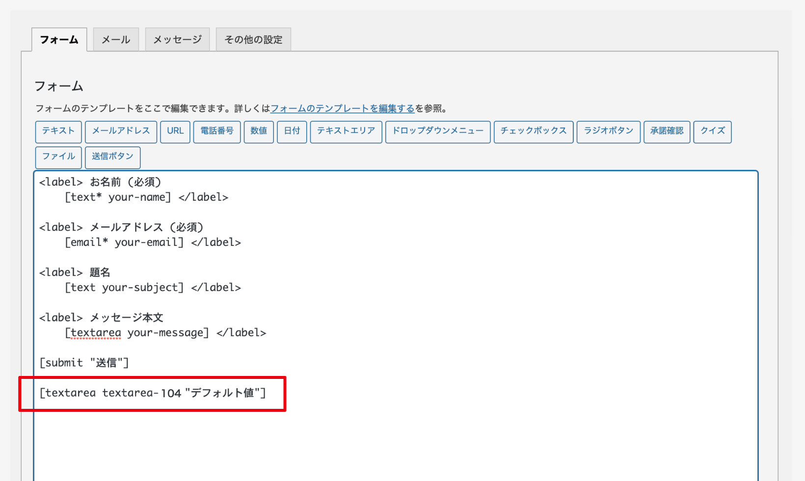
Task: Add a ラジオボタン tag
Action: 608,132
